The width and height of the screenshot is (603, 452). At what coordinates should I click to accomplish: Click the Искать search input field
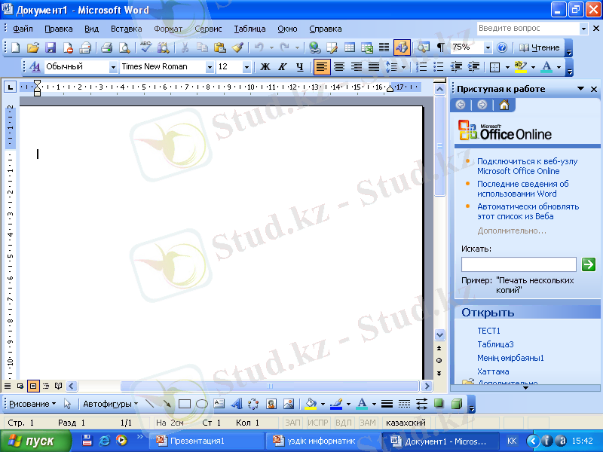(x=519, y=264)
